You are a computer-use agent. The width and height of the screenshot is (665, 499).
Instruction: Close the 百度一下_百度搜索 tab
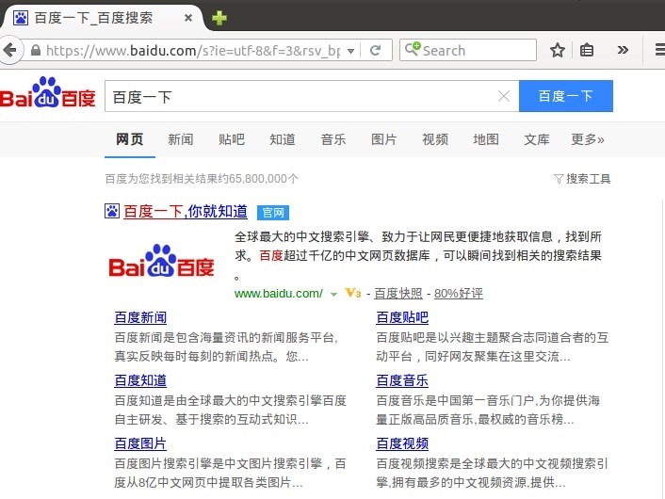(x=188, y=18)
